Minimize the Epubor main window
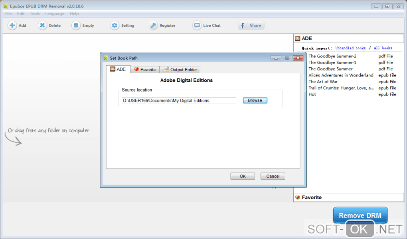The height and width of the screenshot is (239, 407). pyautogui.click(x=376, y=6)
